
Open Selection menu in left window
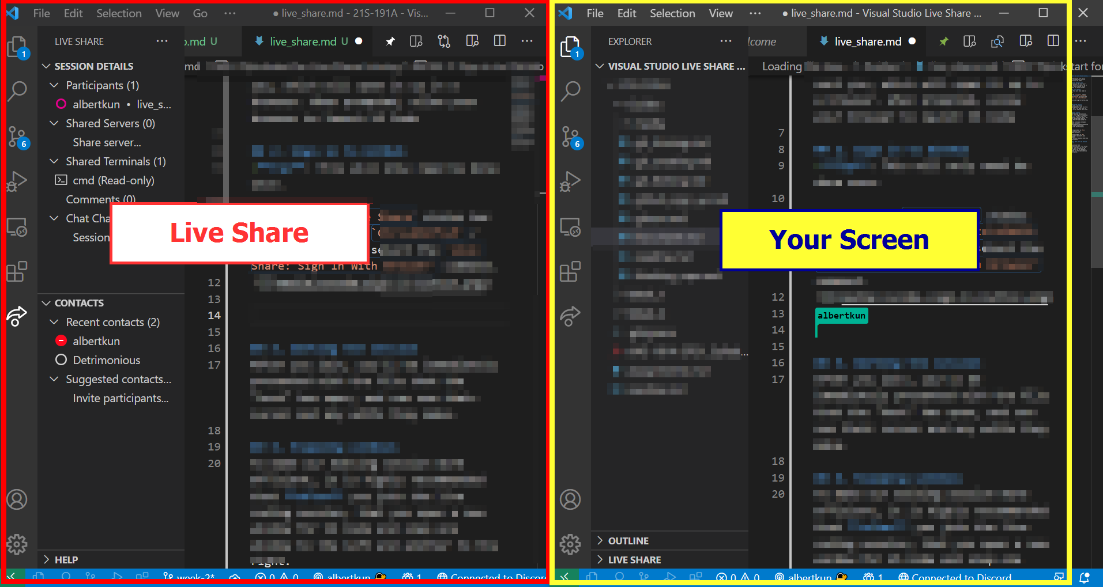[119, 13]
